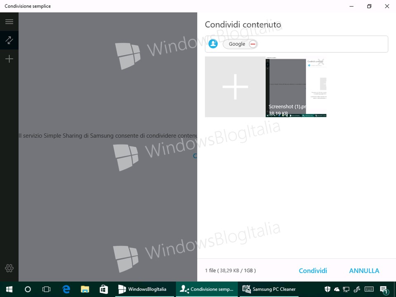The width and height of the screenshot is (396, 297).
Task: Click the 'Condividi contenuto' heading
Action: point(243,24)
